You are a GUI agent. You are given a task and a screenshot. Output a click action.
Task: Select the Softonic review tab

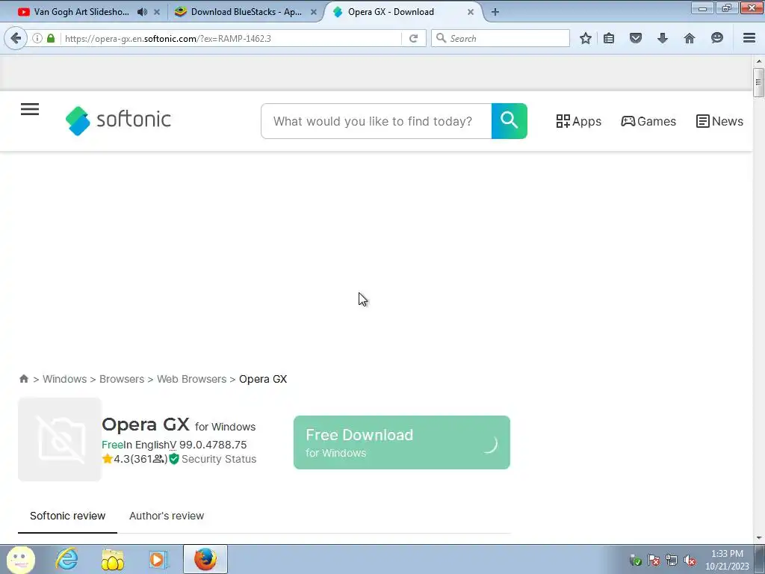[67, 516]
